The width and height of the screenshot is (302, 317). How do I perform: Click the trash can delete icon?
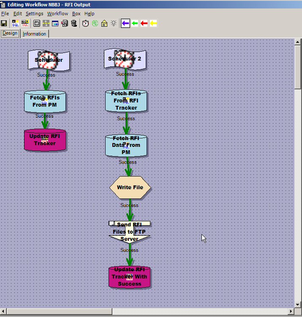pyautogui.click(x=74, y=23)
